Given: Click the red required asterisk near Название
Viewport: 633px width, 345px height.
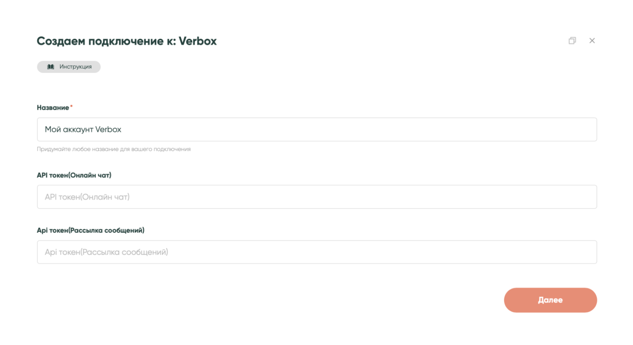Looking at the screenshot, I should 71,106.
